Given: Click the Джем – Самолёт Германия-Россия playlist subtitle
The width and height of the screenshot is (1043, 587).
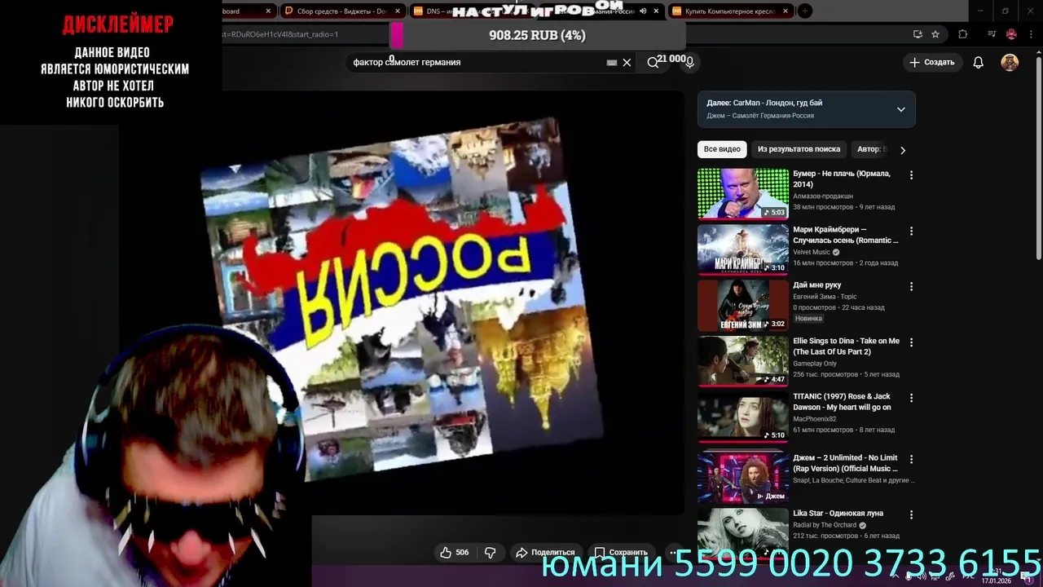Looking at the screenshot, I should tap(760, 116).
